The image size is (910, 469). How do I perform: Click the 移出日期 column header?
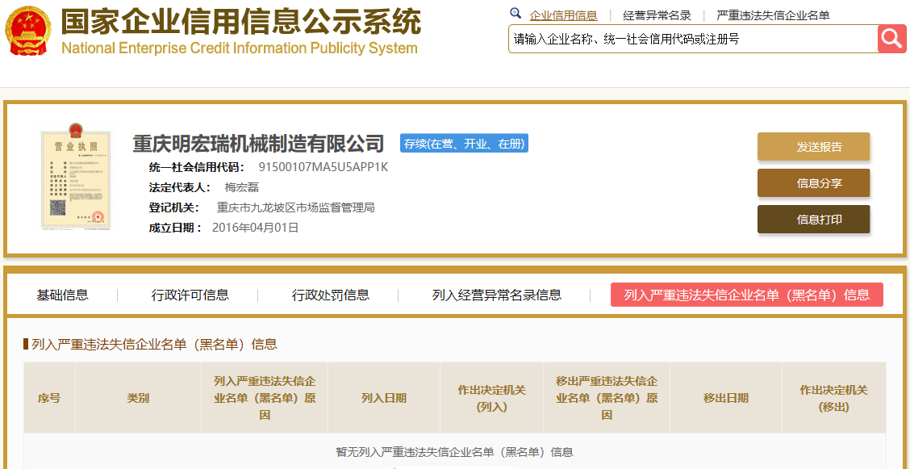tap(726, 398)
